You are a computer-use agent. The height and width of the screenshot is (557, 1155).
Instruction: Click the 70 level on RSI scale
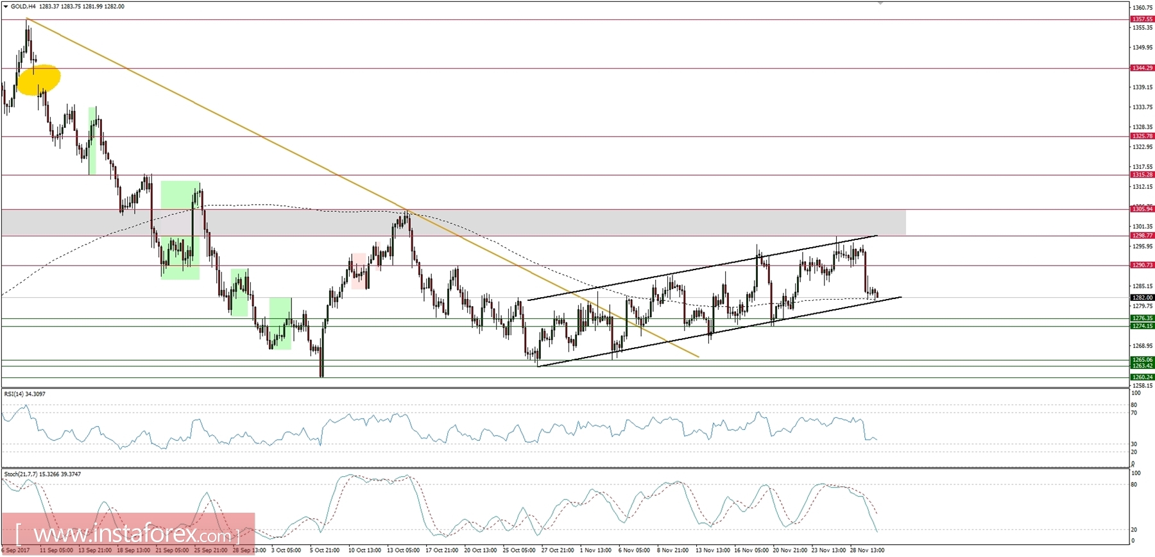click(x=1134, y=413)
